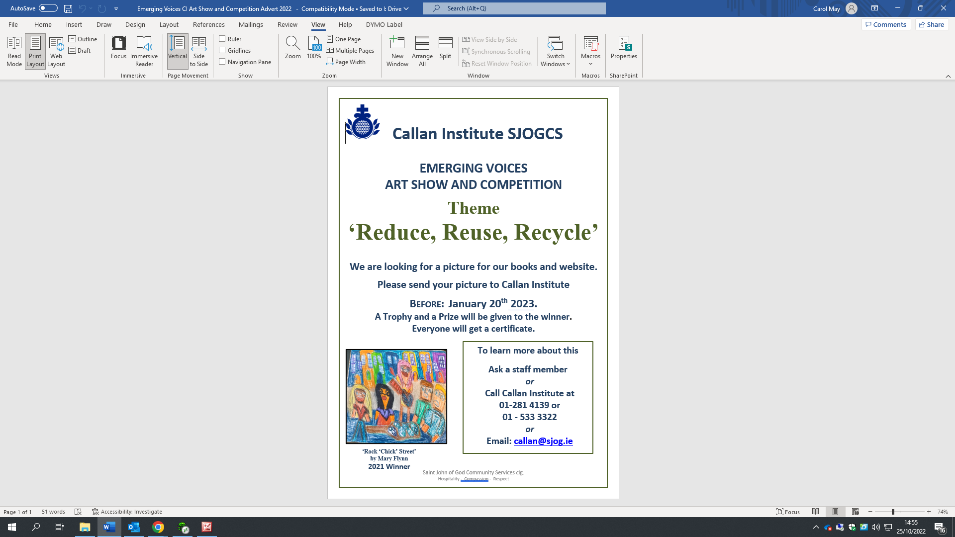Image resolution: width=955 pixels, height=537 pixels.
Task: Switch to Web Layout view
Action: coord(56,51)
